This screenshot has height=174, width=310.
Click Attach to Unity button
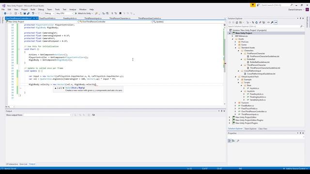click(x=84, y=14)
